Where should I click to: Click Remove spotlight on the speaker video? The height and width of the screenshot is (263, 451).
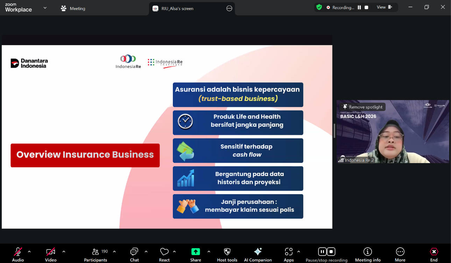[363, 107]
